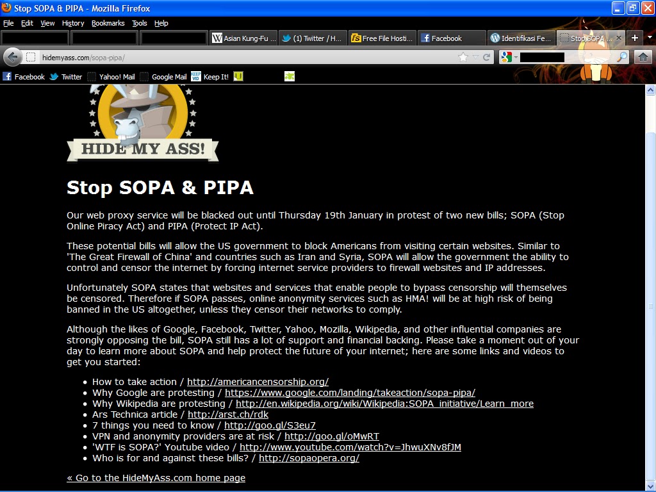Open the Keep It! bookmark

(210, 77)
